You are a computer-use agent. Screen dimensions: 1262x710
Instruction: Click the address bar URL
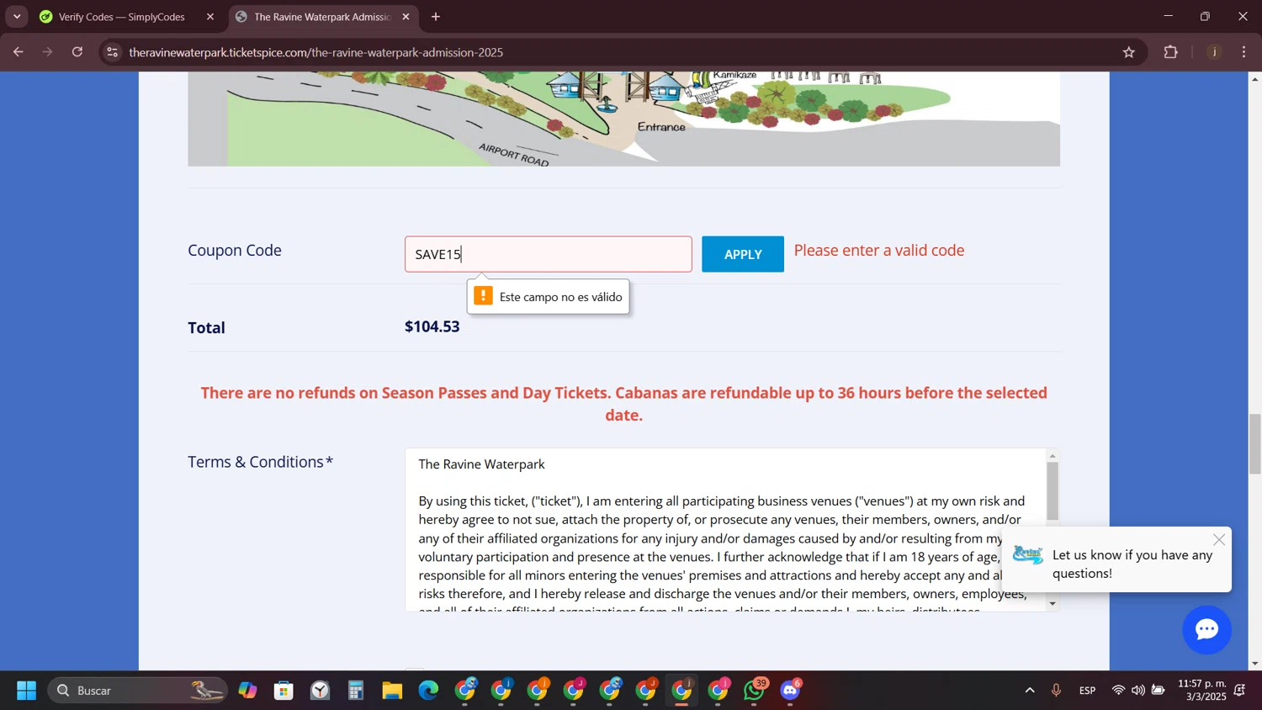(316, 52)
